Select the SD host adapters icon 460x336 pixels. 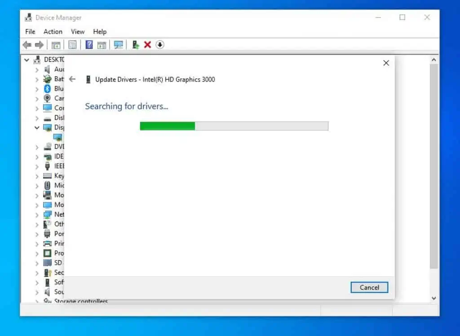coord(47,263)
